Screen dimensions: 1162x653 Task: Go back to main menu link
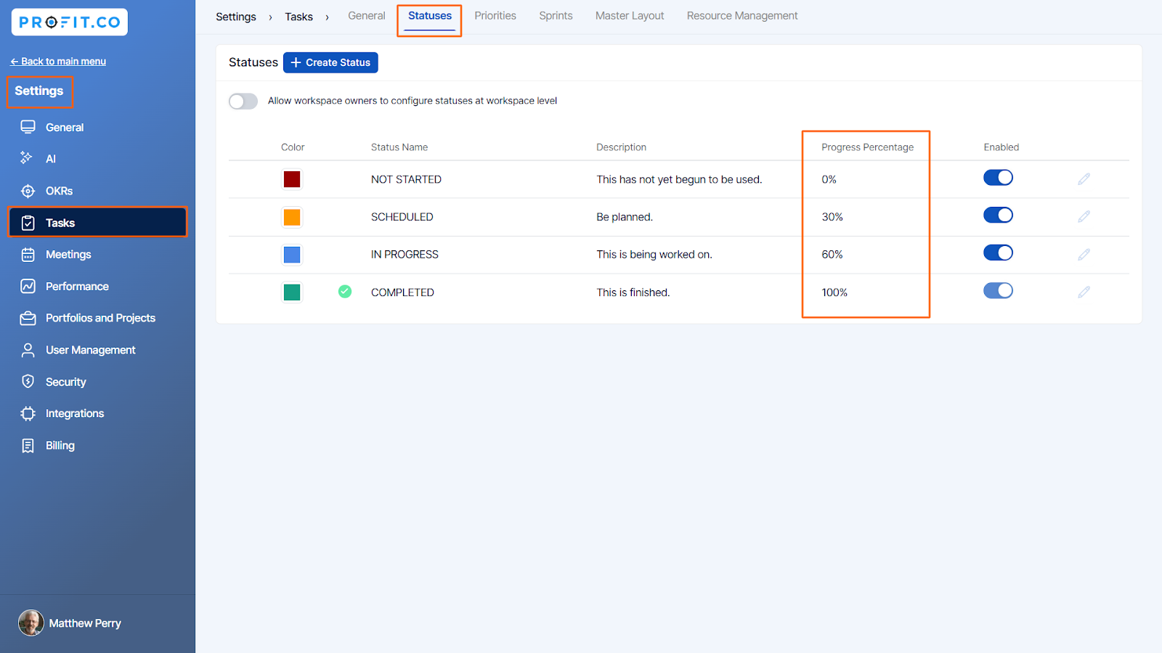pos(58,62)
